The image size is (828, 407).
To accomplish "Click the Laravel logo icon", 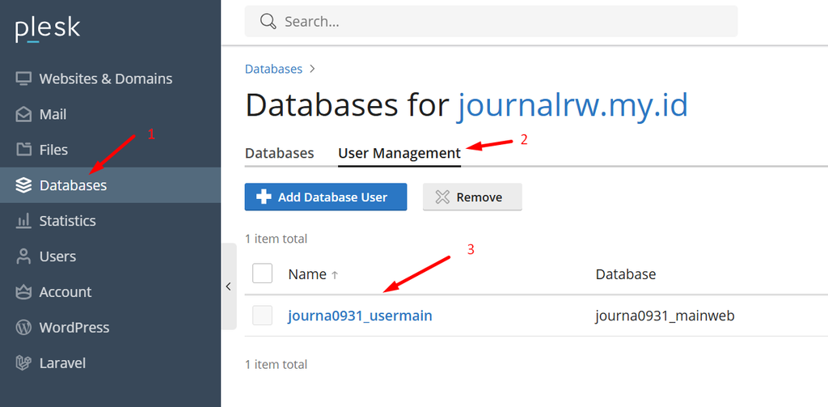I will [23, 363].
